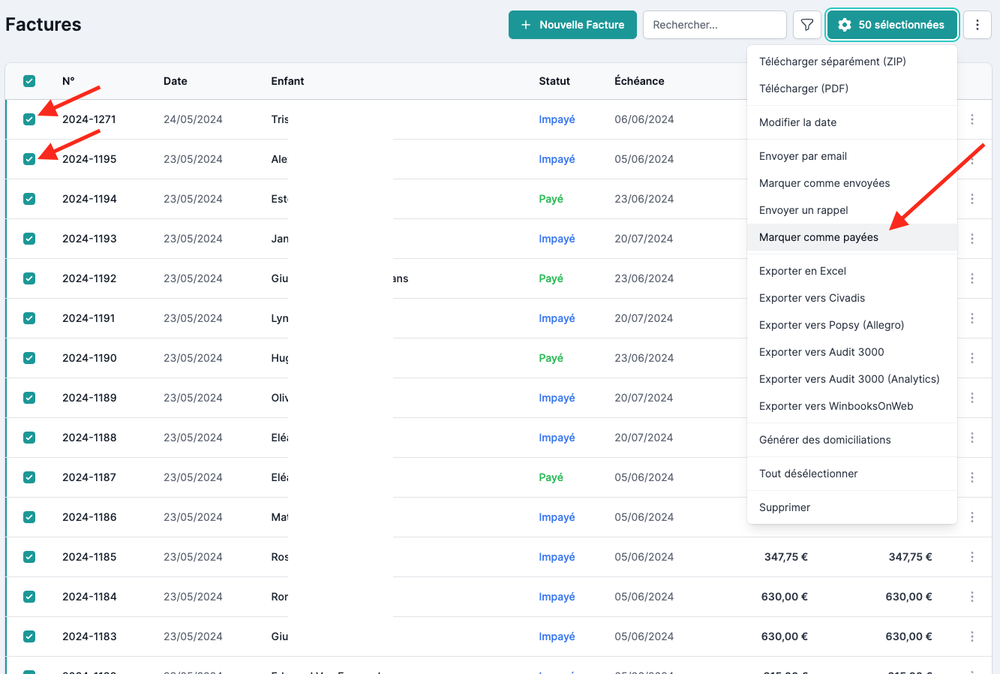Choose Télécharger séparément (ZIP)
The image size is (1000, 674).
click(832, 62)
